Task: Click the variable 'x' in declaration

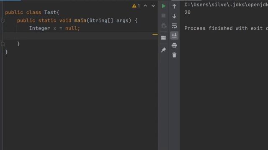Action: tap(55, 28)
